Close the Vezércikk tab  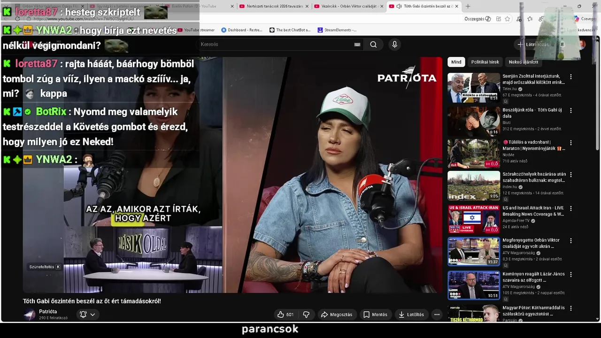(382, 6)
